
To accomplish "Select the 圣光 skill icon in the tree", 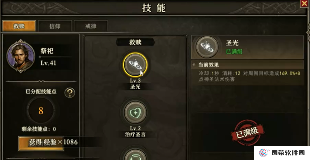I will coord(135,65).
